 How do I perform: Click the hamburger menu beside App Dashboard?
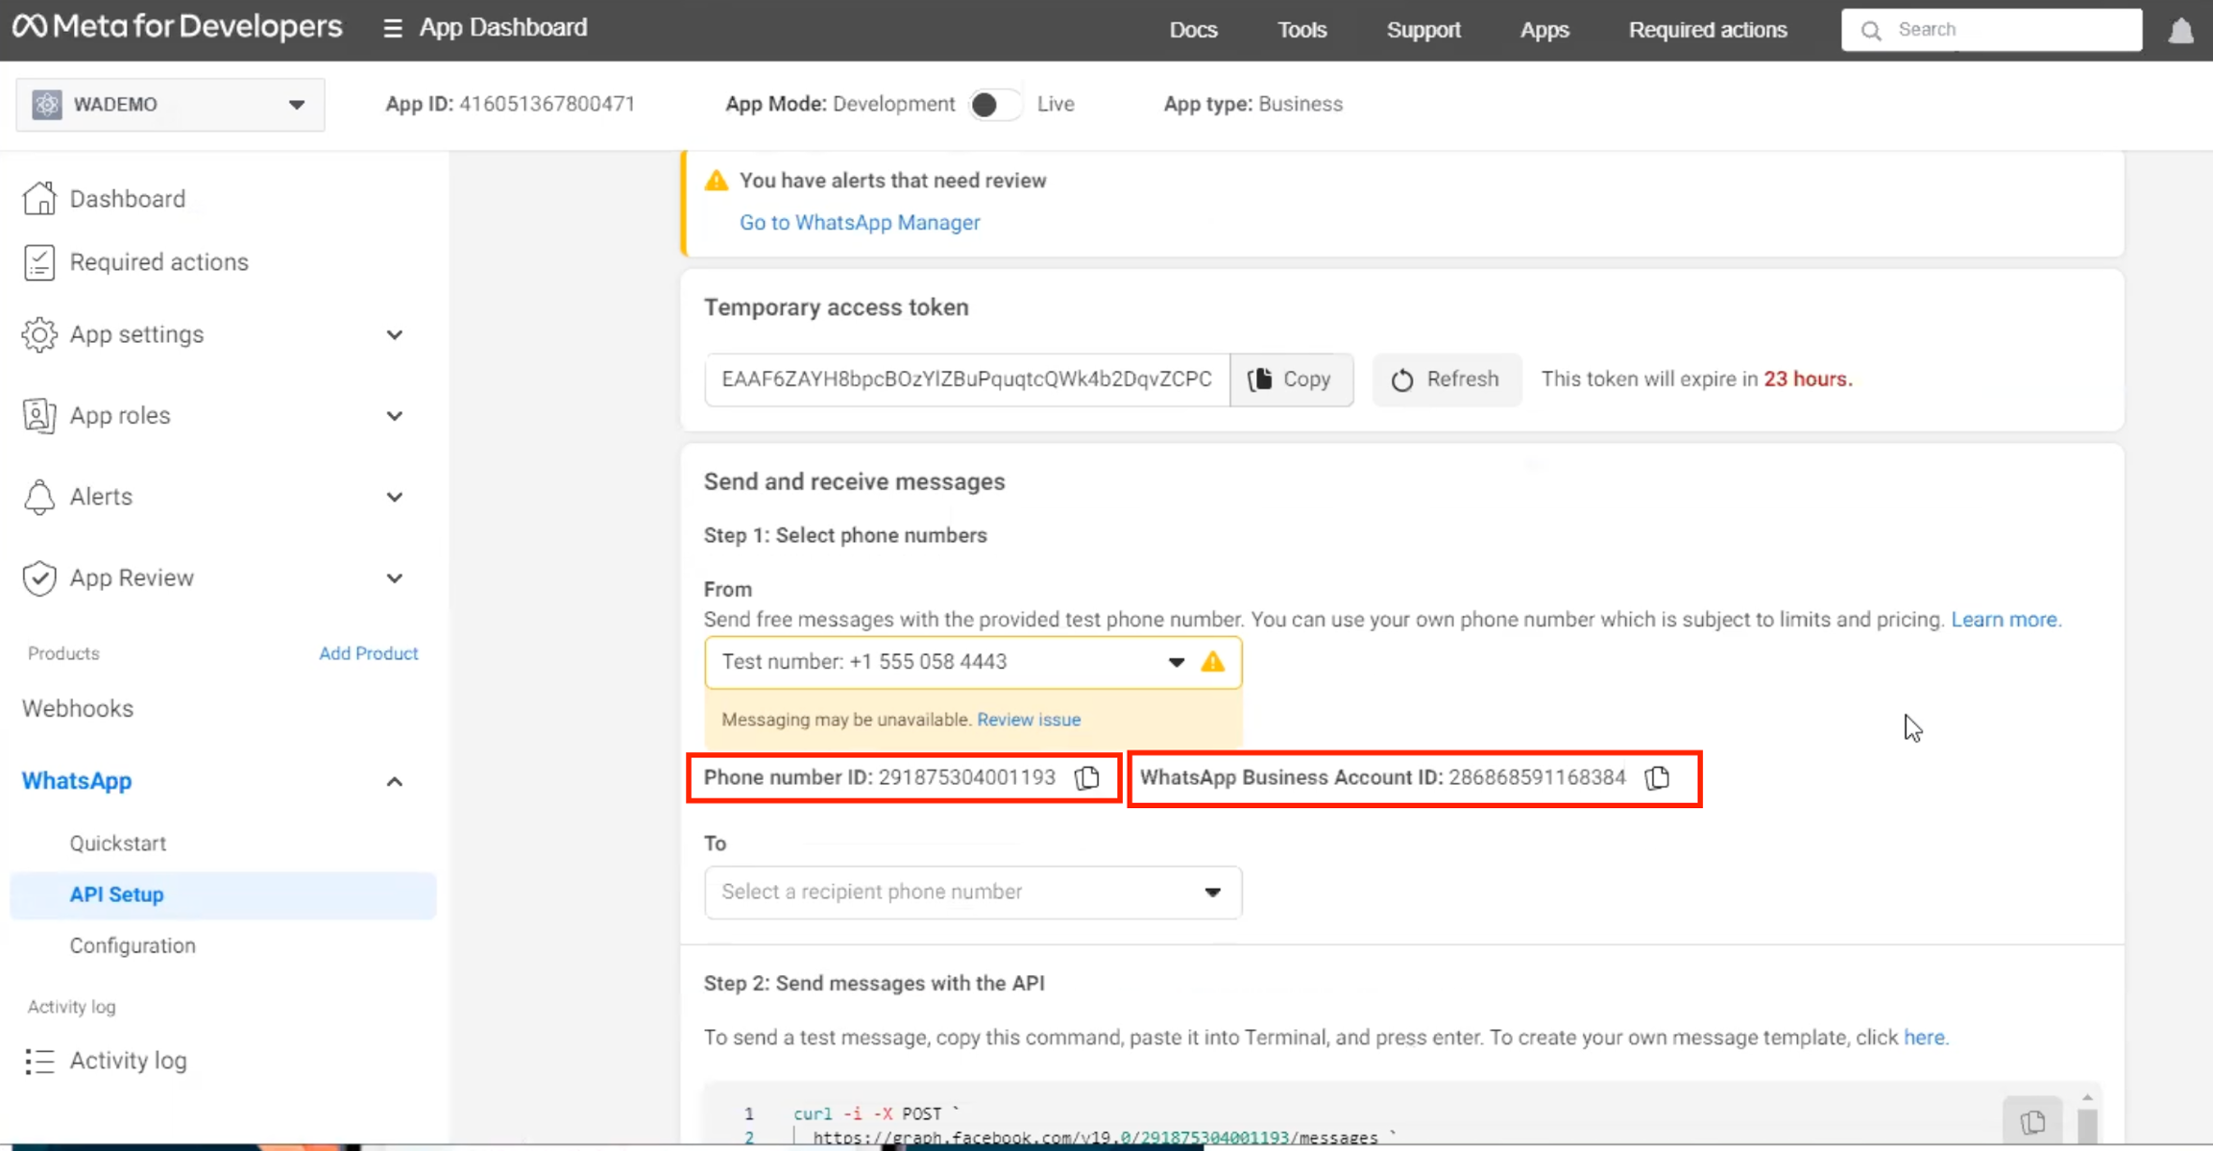coord(392,29)
